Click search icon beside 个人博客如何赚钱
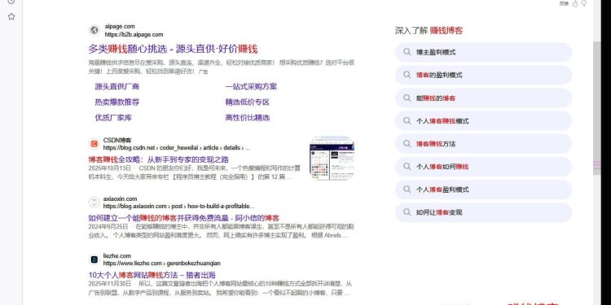611x305 pixels. point(407,167)
